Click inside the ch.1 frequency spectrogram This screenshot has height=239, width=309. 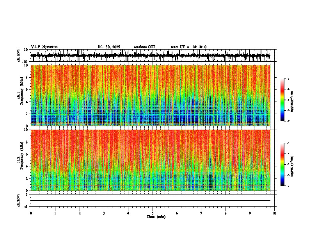151,95
